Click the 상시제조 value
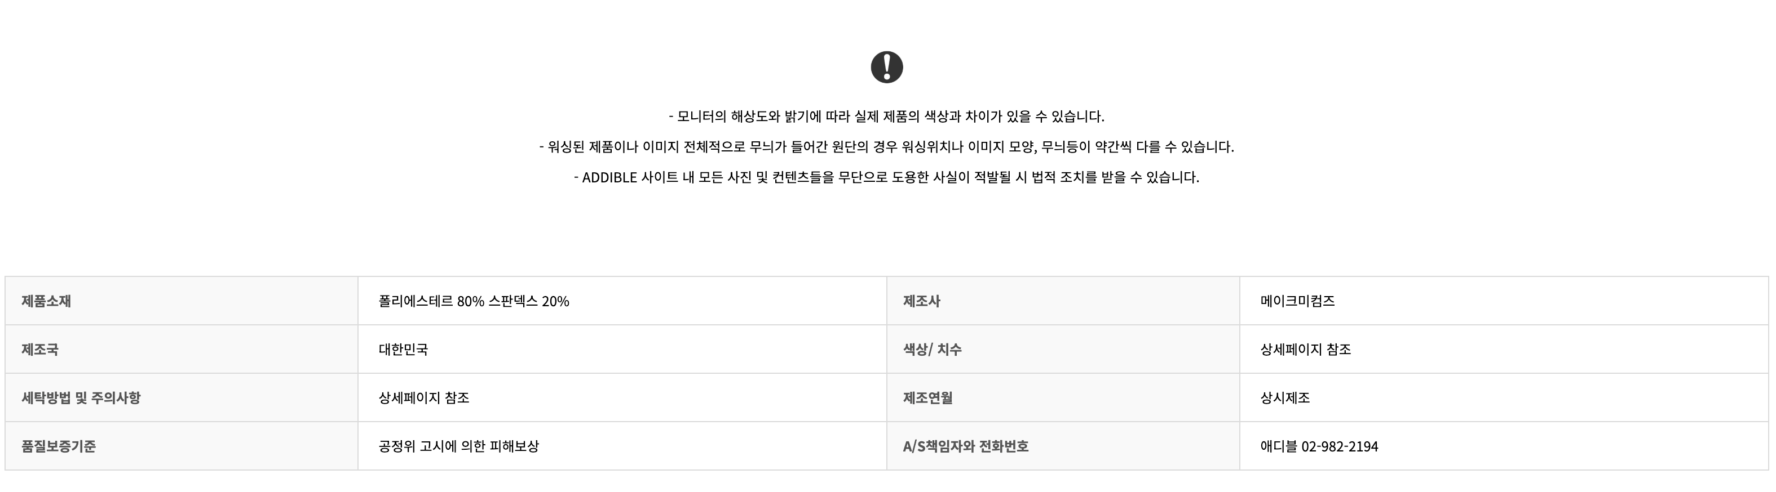Image resolution: width=1776 pixels, height=492 pixels. click(1285, 397)
